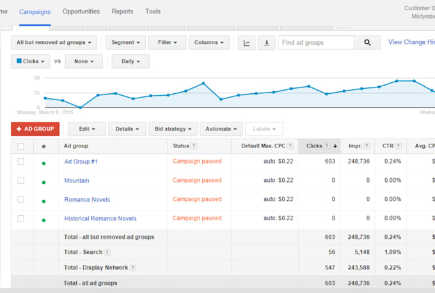This screenshot has width=435, height=293.
Task: Open All but removed ad groups dropdown
Action: pyautogui.click(x=54, y=43)
